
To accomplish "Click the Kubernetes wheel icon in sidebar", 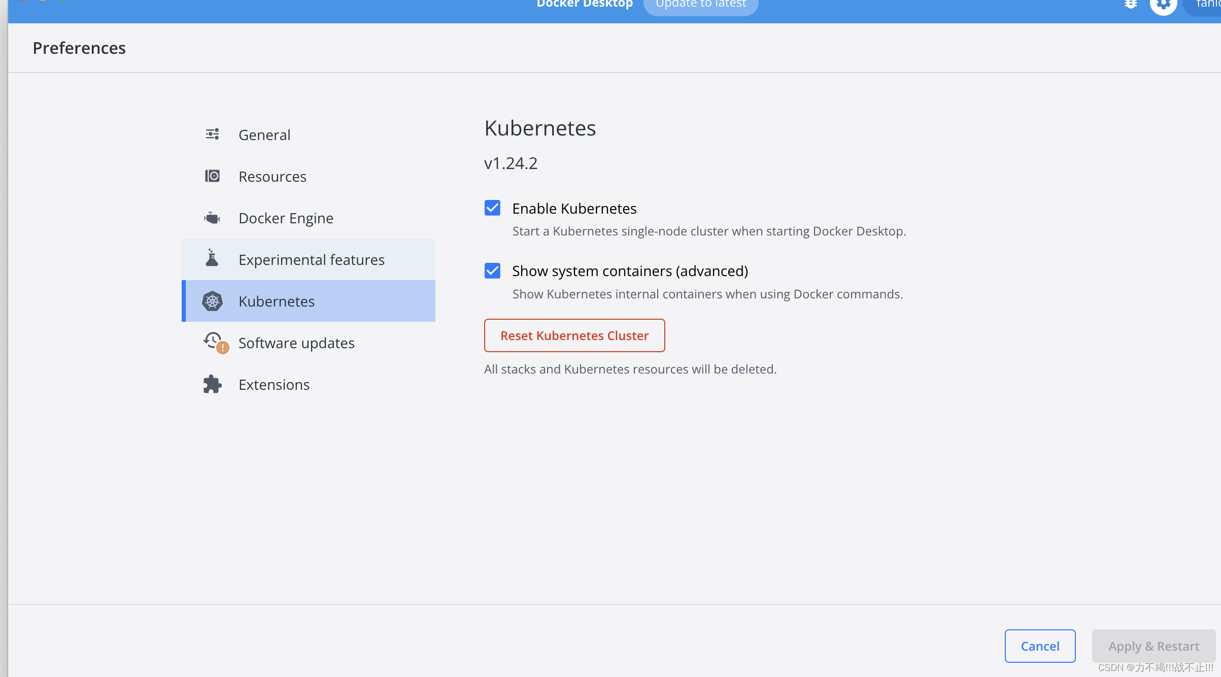I will [212, 301].
